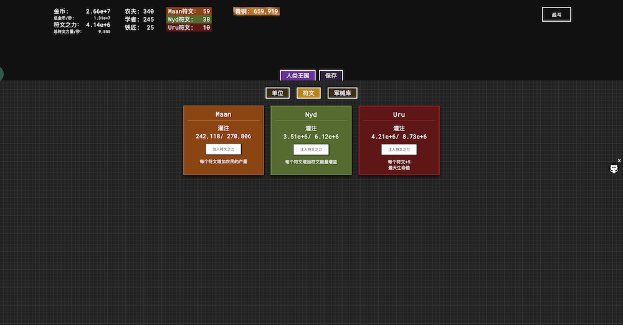
Task: Close the cat widget with the X
Action: tap(619, 160)
